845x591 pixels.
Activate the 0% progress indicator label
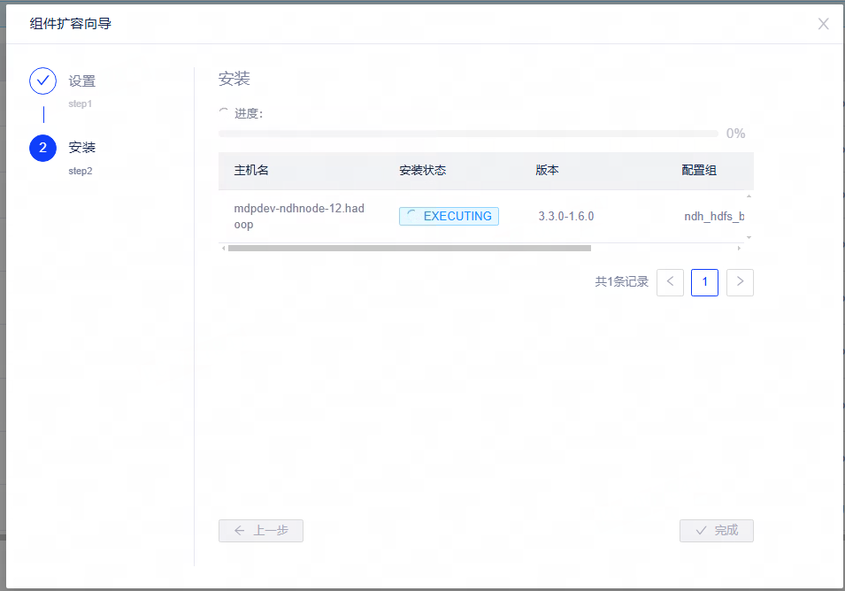coord(735,133)
